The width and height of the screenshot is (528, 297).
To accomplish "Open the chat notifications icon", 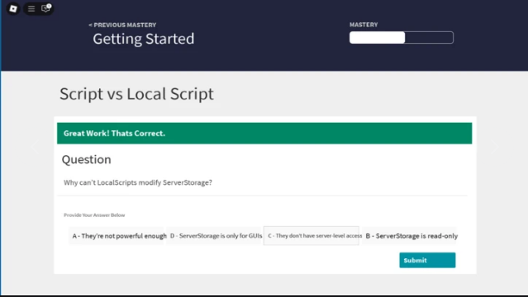I will click(45, 8).
